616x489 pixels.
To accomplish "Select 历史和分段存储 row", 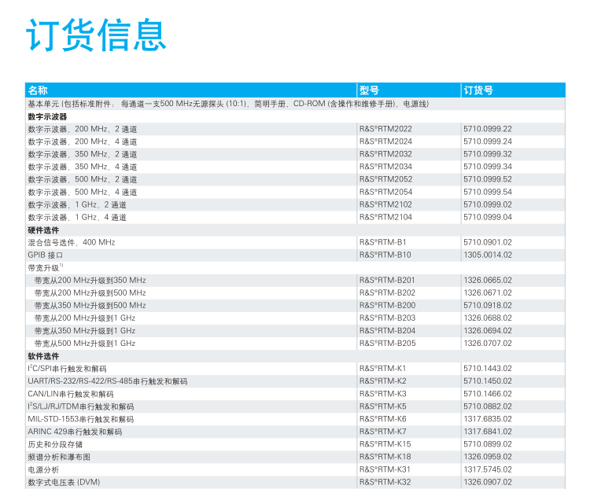I will (x=296, y=444).
